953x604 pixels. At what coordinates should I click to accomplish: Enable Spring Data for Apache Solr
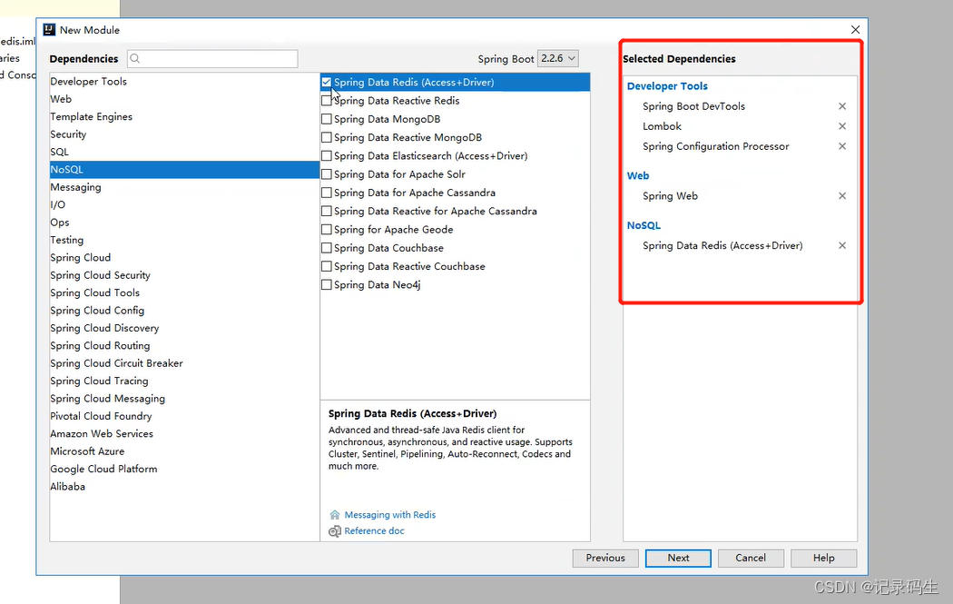coord(327,174)
